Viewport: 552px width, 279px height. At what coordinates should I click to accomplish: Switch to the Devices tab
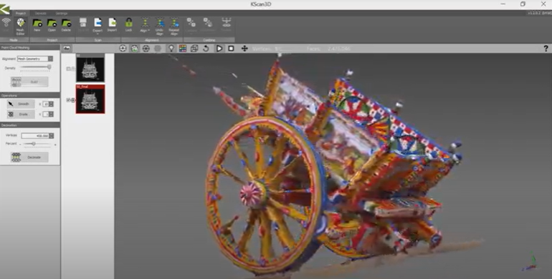pyautogui.click(x=40, y=14)
